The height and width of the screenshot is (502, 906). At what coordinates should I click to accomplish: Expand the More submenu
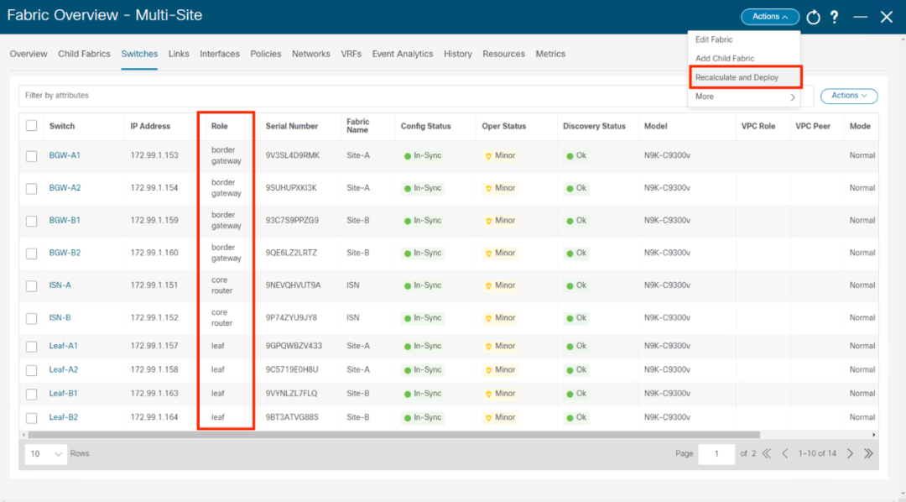pos(744,97)
